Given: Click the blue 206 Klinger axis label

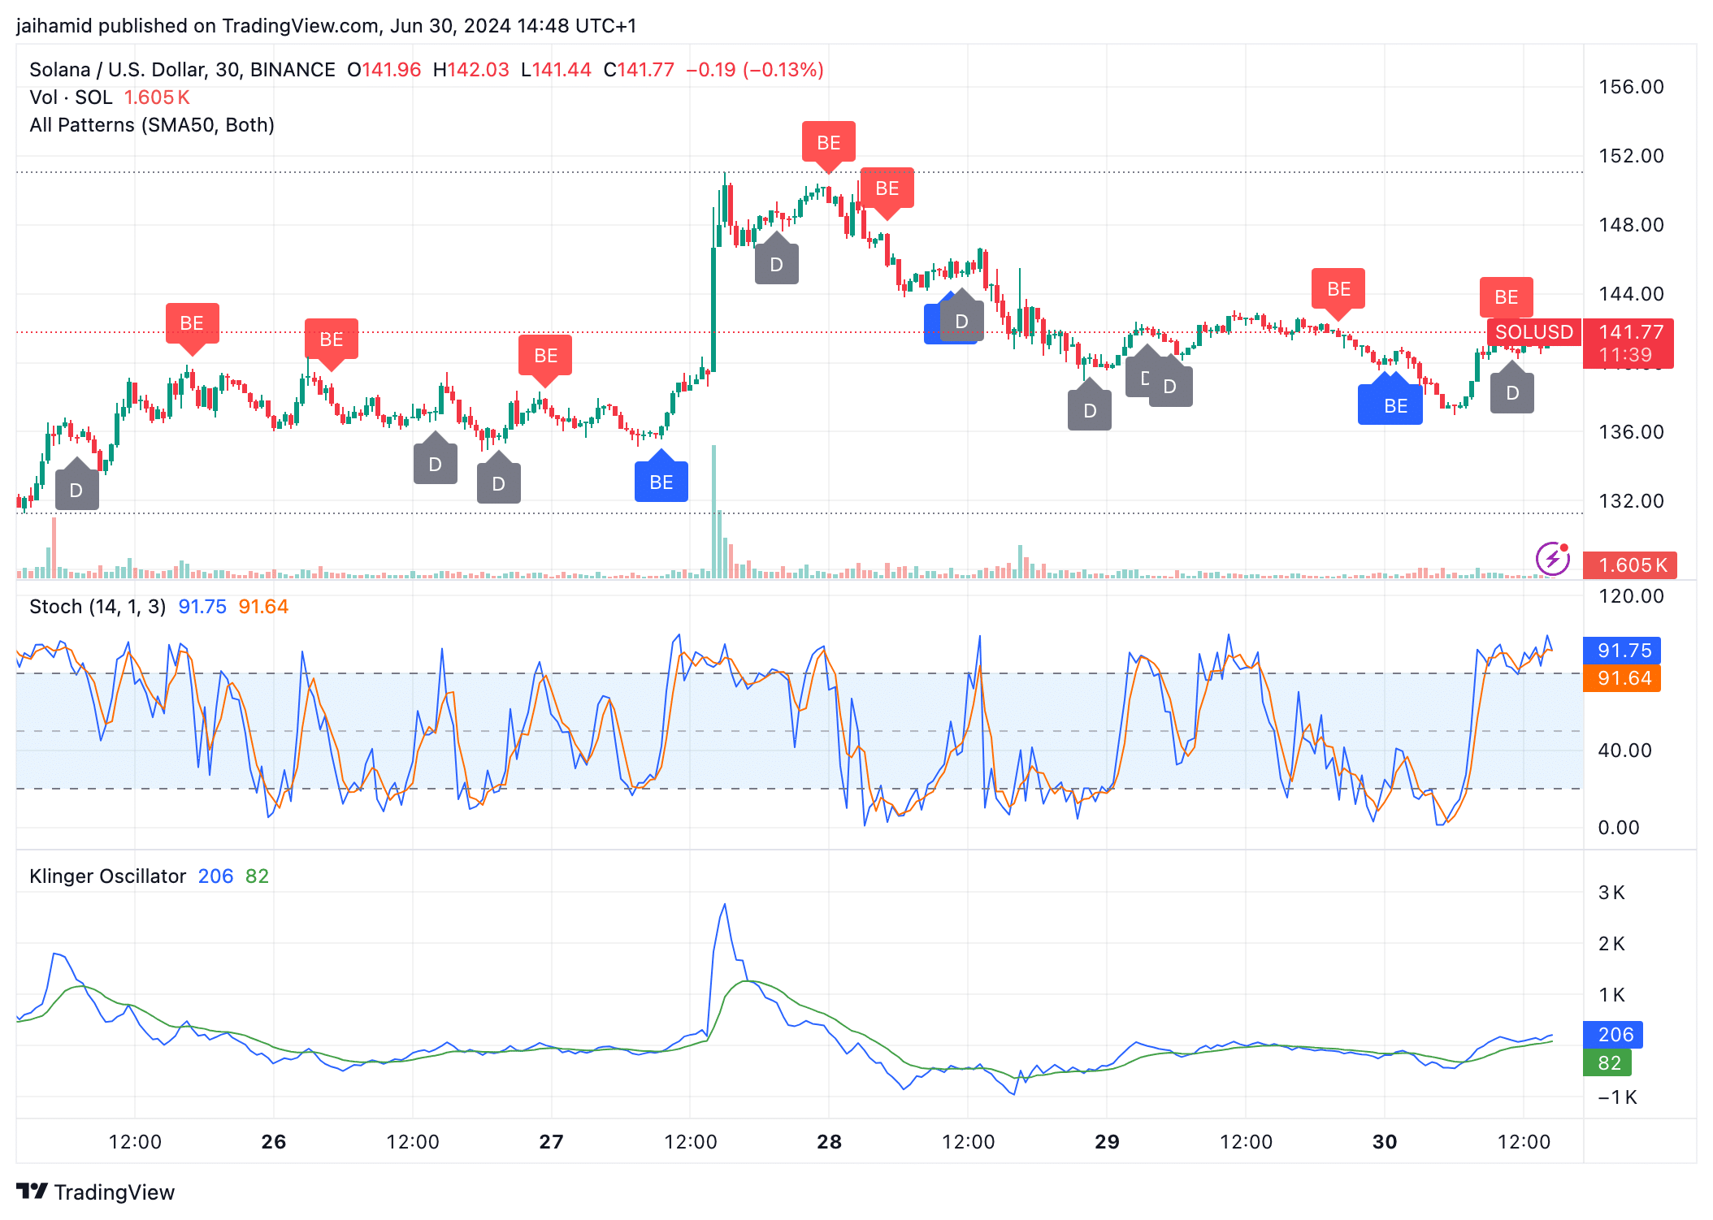Looking at the screenshot, I should pyautogui.click(x=1613, y=1035).
